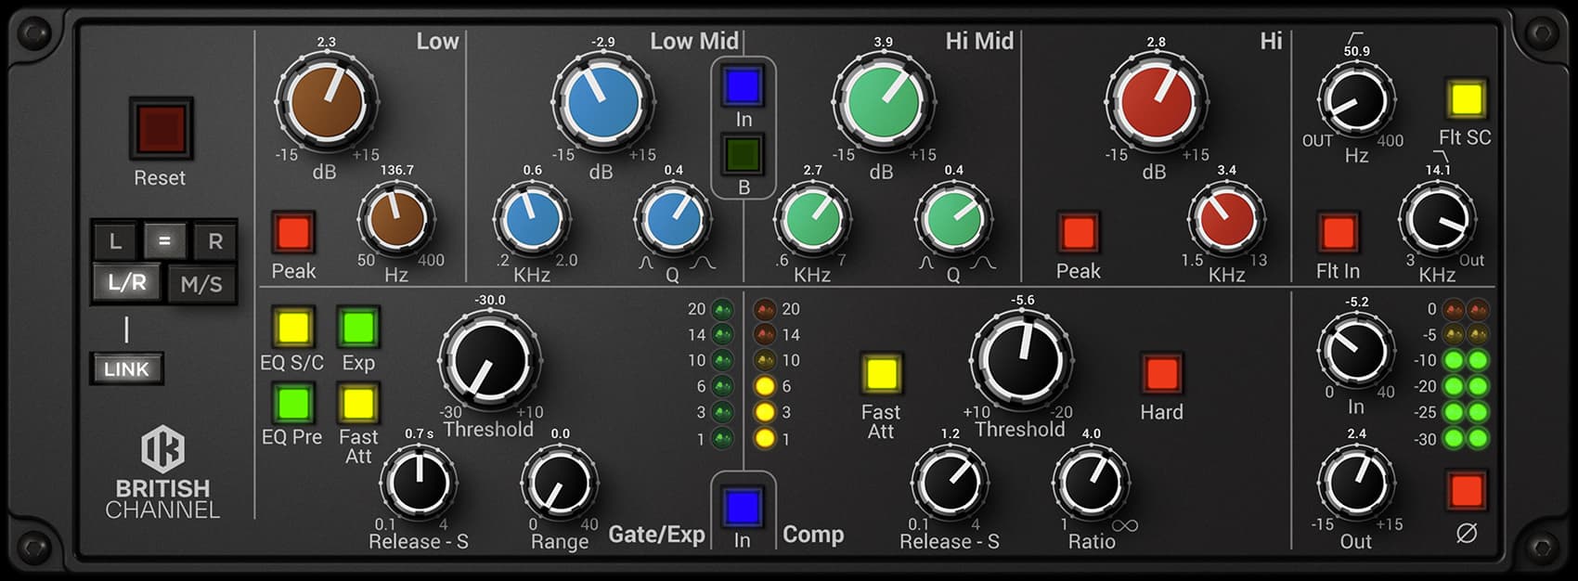Image resolution: width=1578 pixels, height=581 pixels.
Task: Toggle the compressor Fast Att button
Action: (x=880, y=374)
